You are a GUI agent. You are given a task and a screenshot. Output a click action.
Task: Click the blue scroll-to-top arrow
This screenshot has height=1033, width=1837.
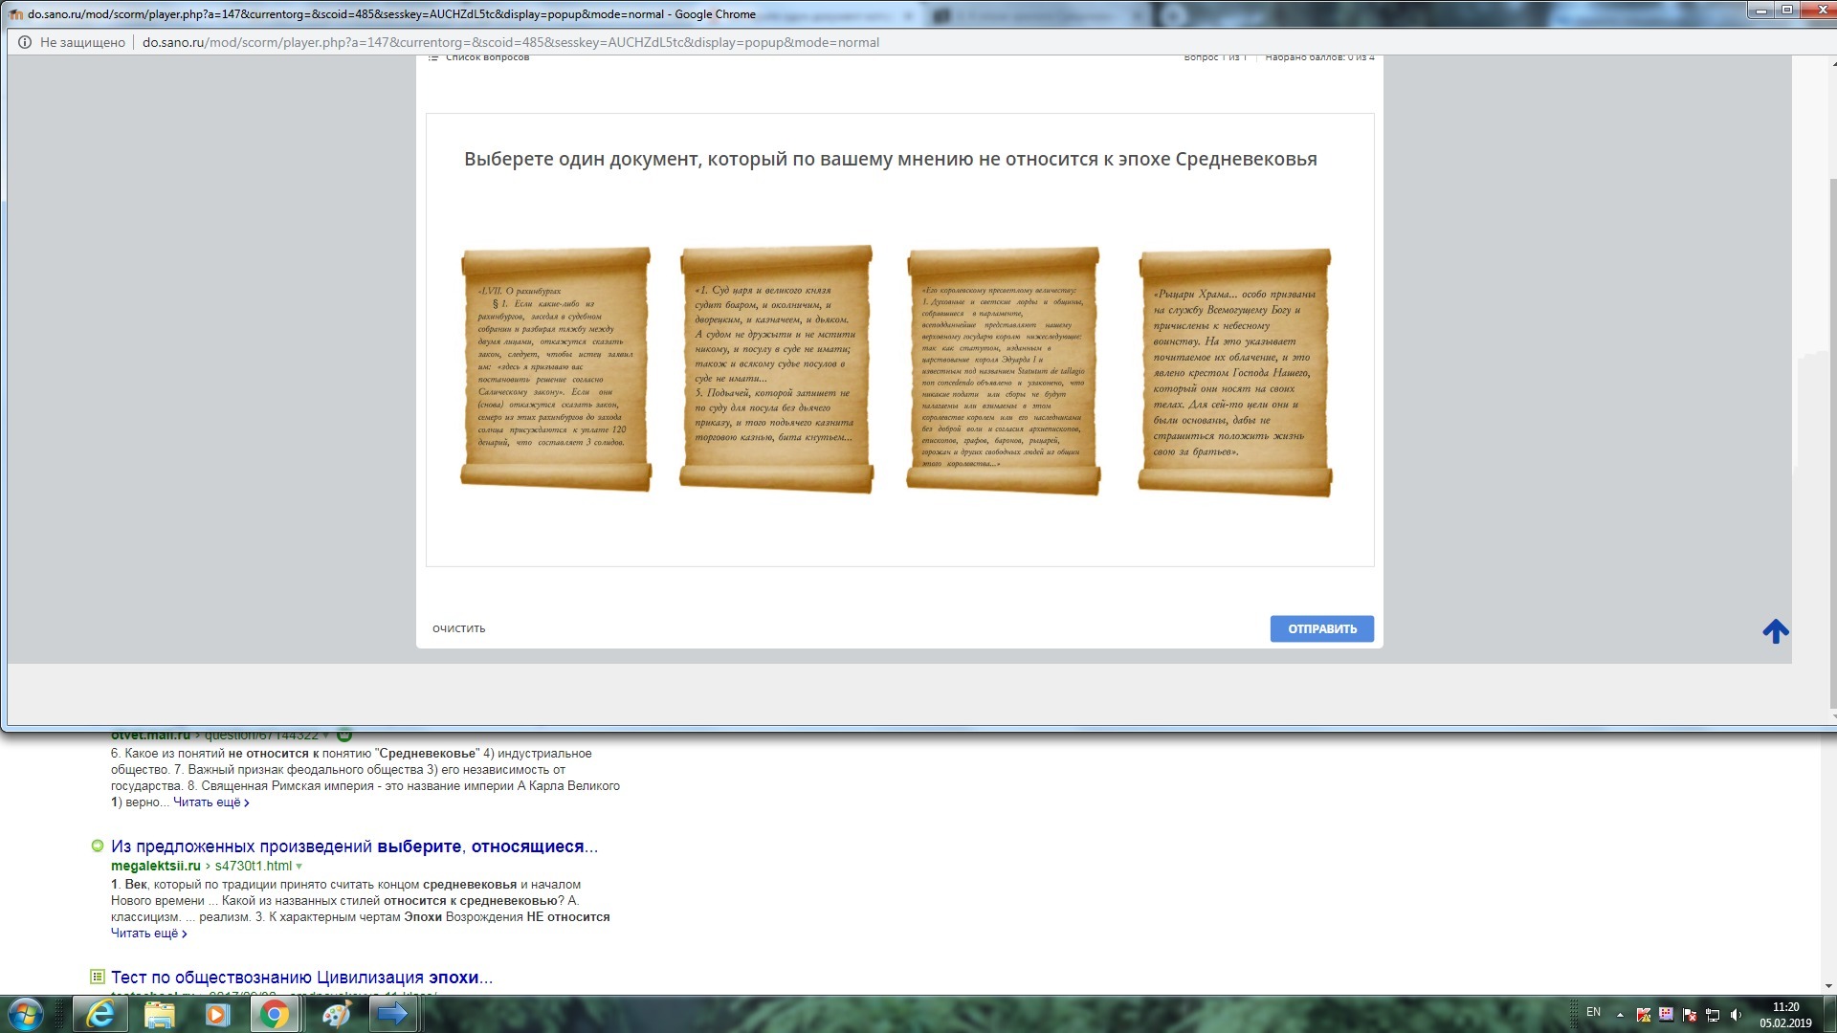[x=1776, y=631]
